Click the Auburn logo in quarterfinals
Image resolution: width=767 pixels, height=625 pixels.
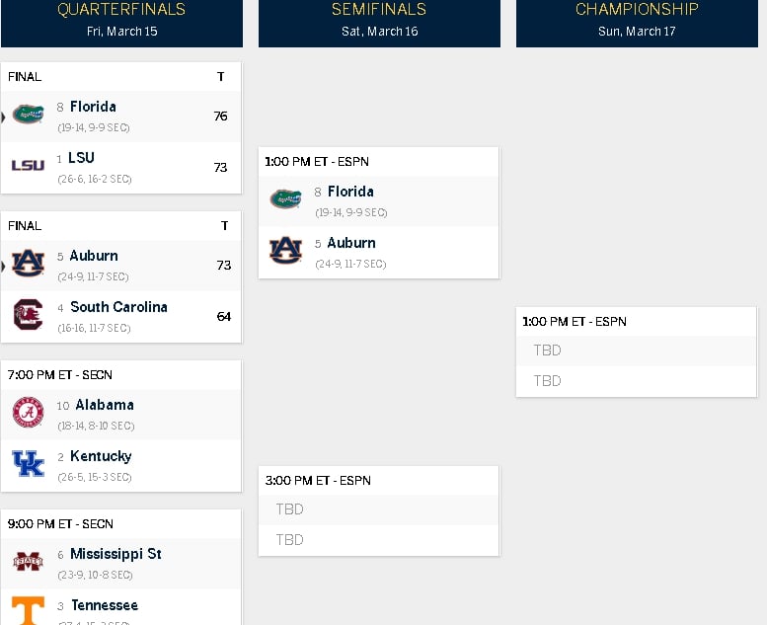coord(28,264)
